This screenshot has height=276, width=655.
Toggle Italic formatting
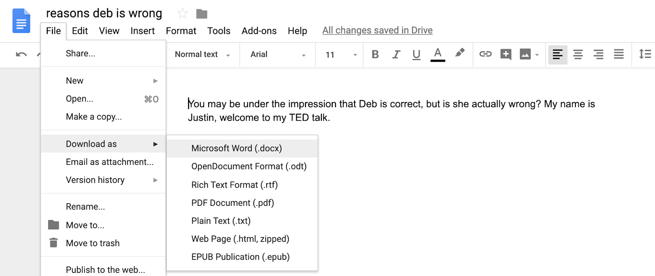click(396, 54)
